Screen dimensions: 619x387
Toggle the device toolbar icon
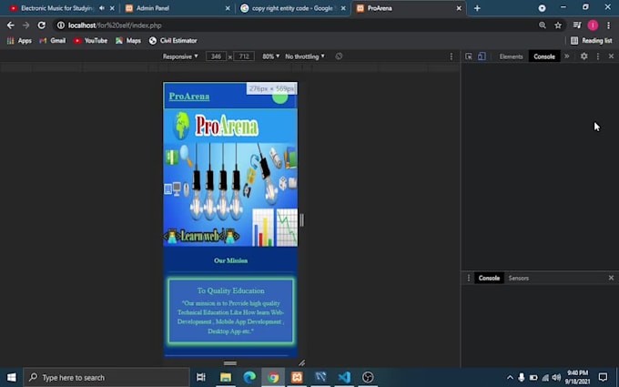click(x=482, y=56)
